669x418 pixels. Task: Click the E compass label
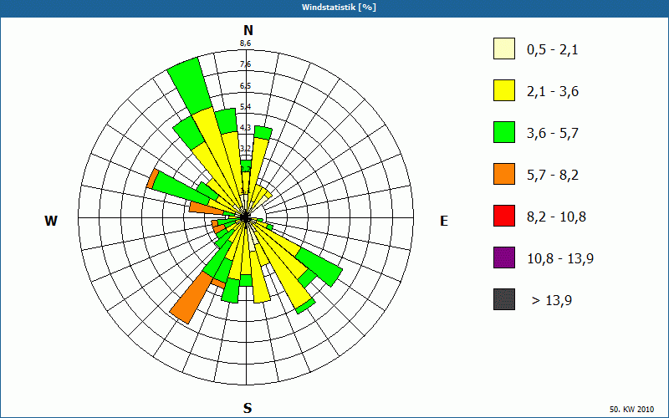click(x=444, y=221)
